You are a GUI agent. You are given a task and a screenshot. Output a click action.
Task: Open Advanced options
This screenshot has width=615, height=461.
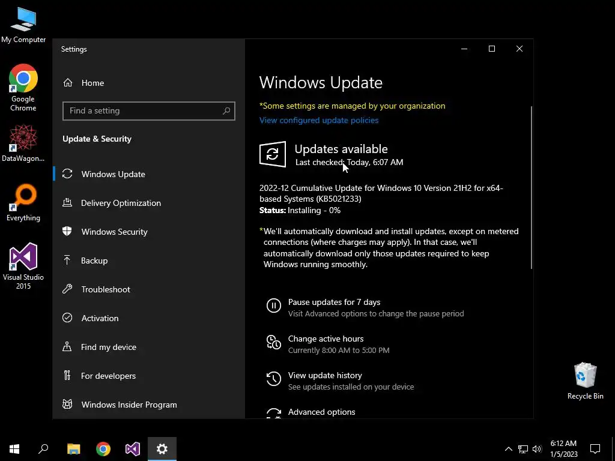click(x=322, y=412)
